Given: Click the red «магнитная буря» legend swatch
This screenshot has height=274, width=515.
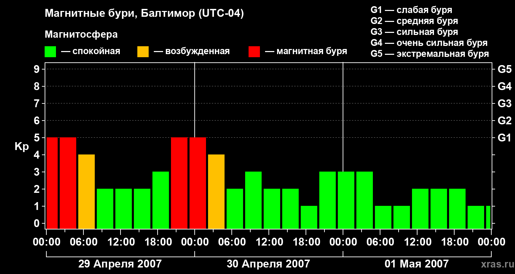Looking at the screenshot, I should 254,52.
